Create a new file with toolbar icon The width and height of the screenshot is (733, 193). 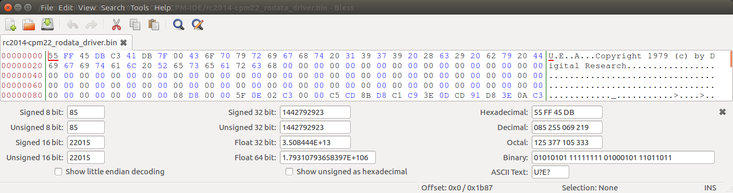tap(11, 24)
